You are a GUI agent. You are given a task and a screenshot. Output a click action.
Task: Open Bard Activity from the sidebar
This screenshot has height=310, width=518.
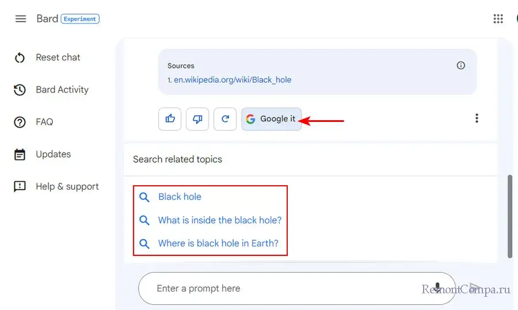click(x=62, y=90)
